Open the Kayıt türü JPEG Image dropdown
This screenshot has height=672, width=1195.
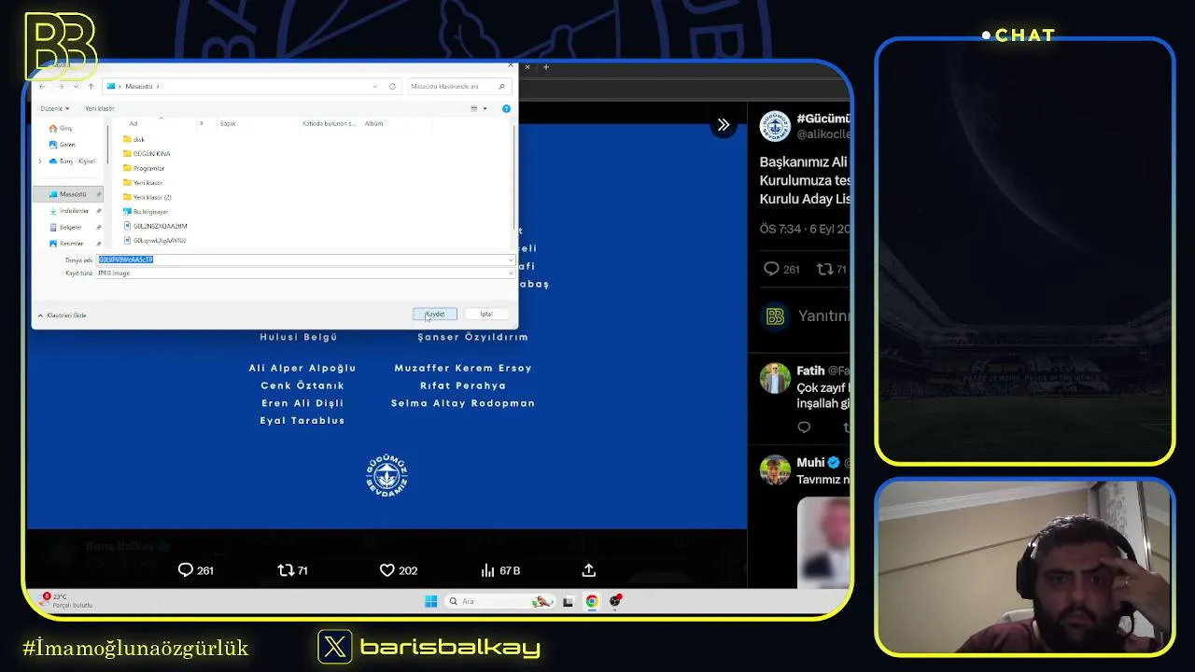pos(304,273)
